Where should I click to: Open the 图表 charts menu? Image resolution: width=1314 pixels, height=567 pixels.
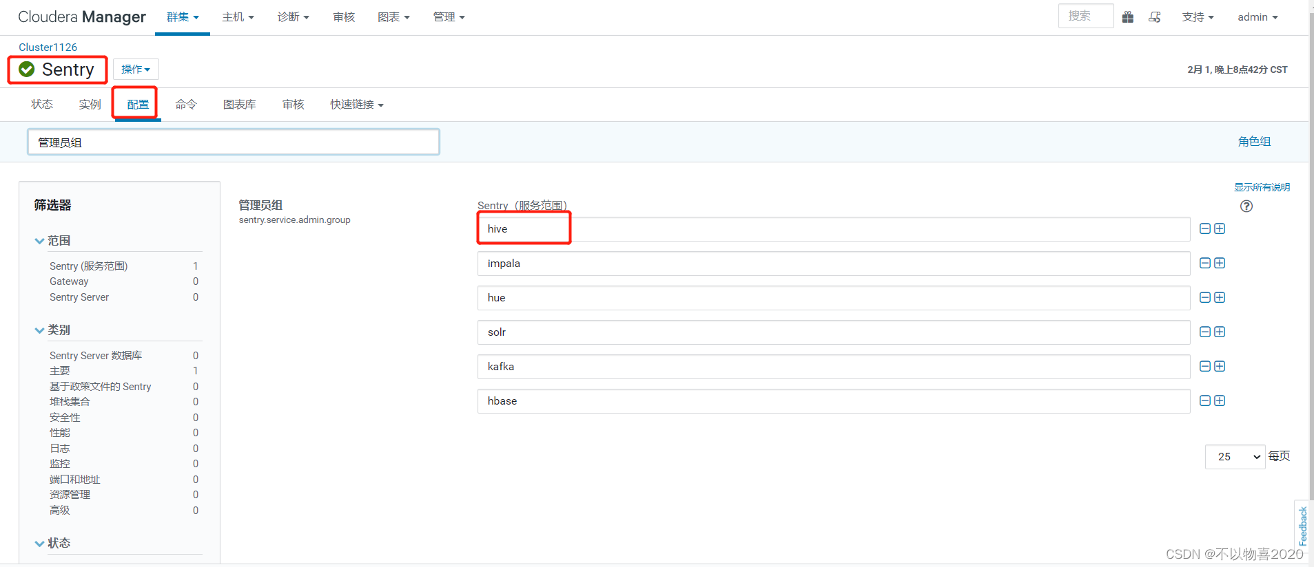394,17
